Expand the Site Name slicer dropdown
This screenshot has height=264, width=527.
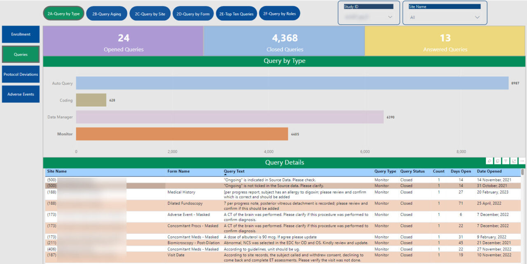[477, 17]
